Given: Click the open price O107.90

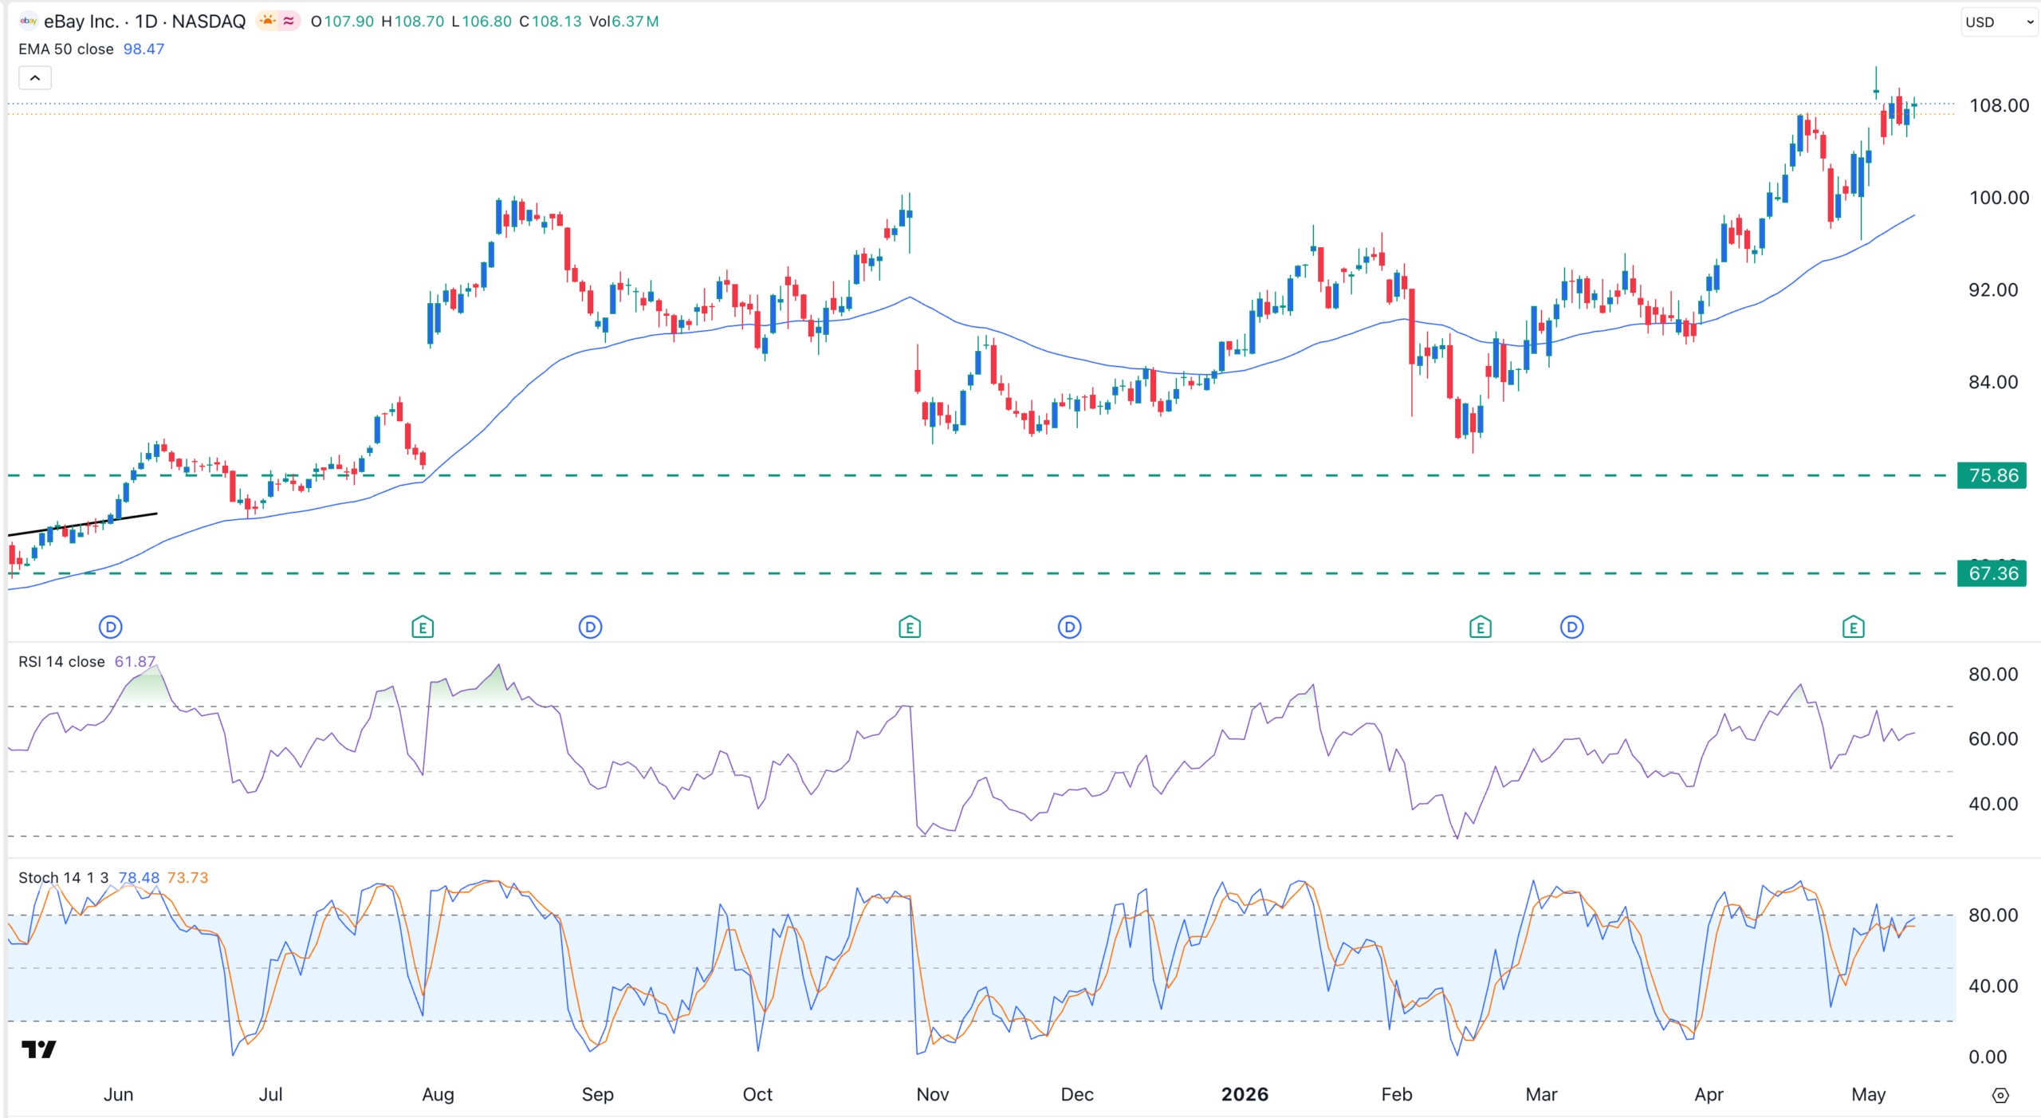Looking at the screenshot, I should [x=342, y=22].
